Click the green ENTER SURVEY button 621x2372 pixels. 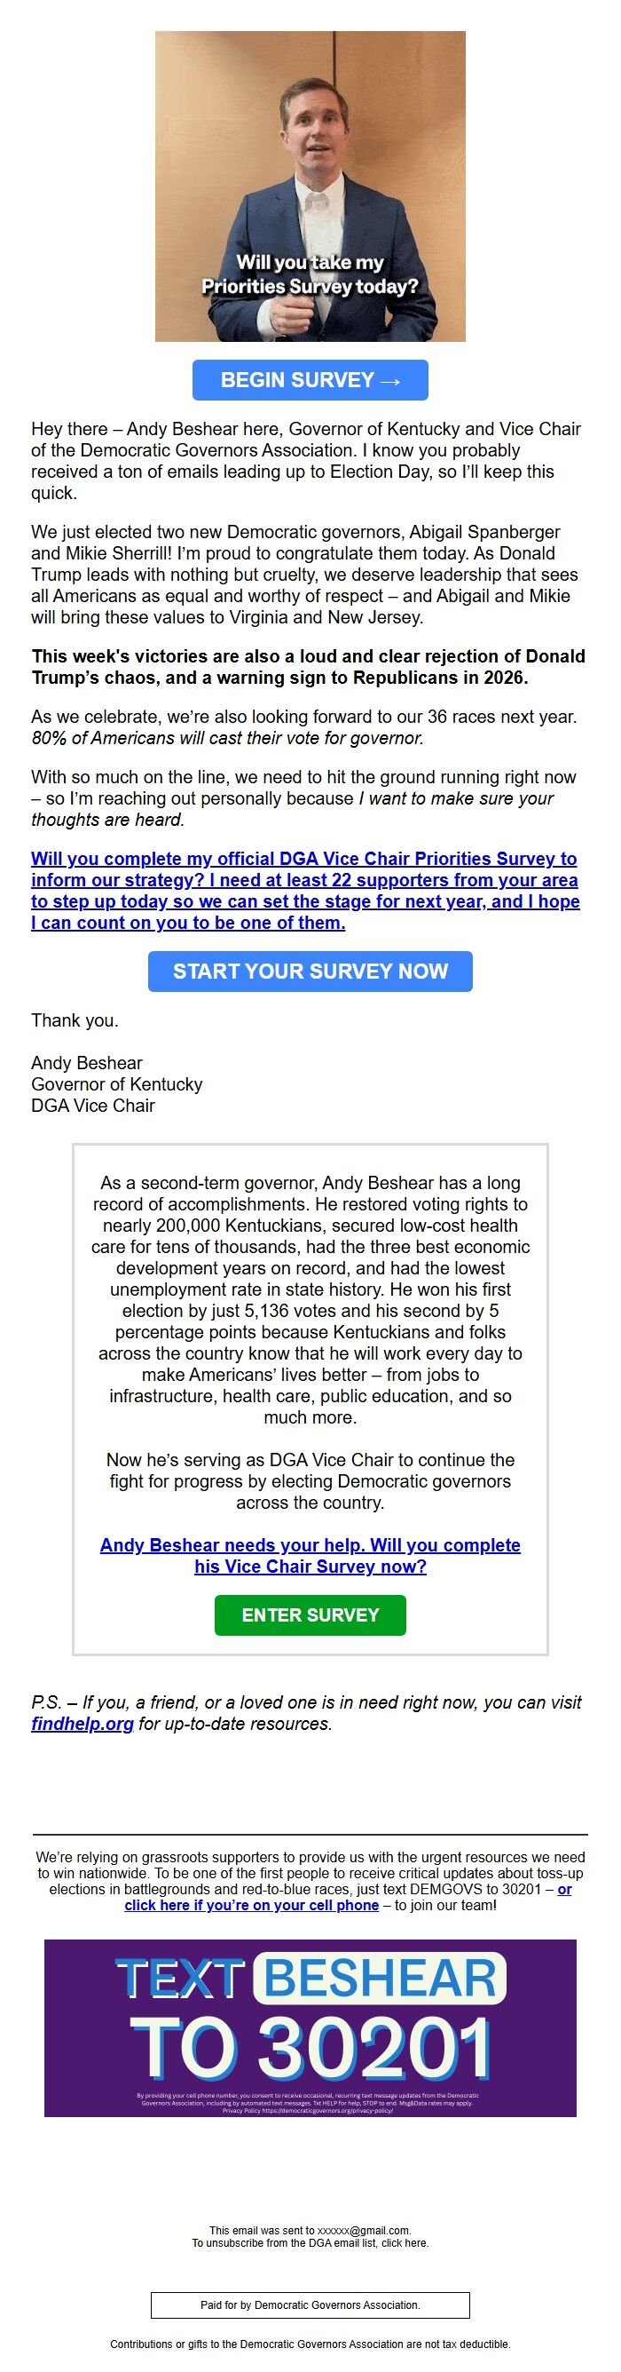tap(309, 1614)
